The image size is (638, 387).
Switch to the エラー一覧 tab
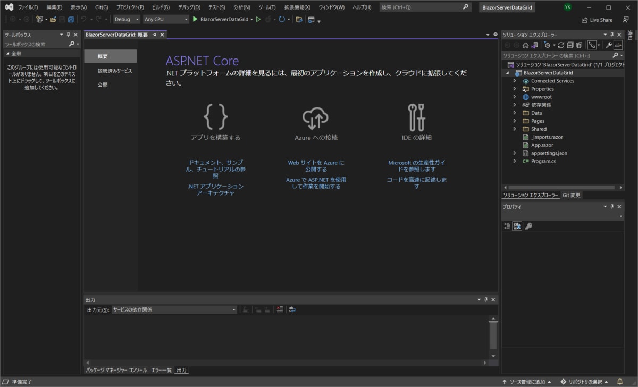click(161, 370)
